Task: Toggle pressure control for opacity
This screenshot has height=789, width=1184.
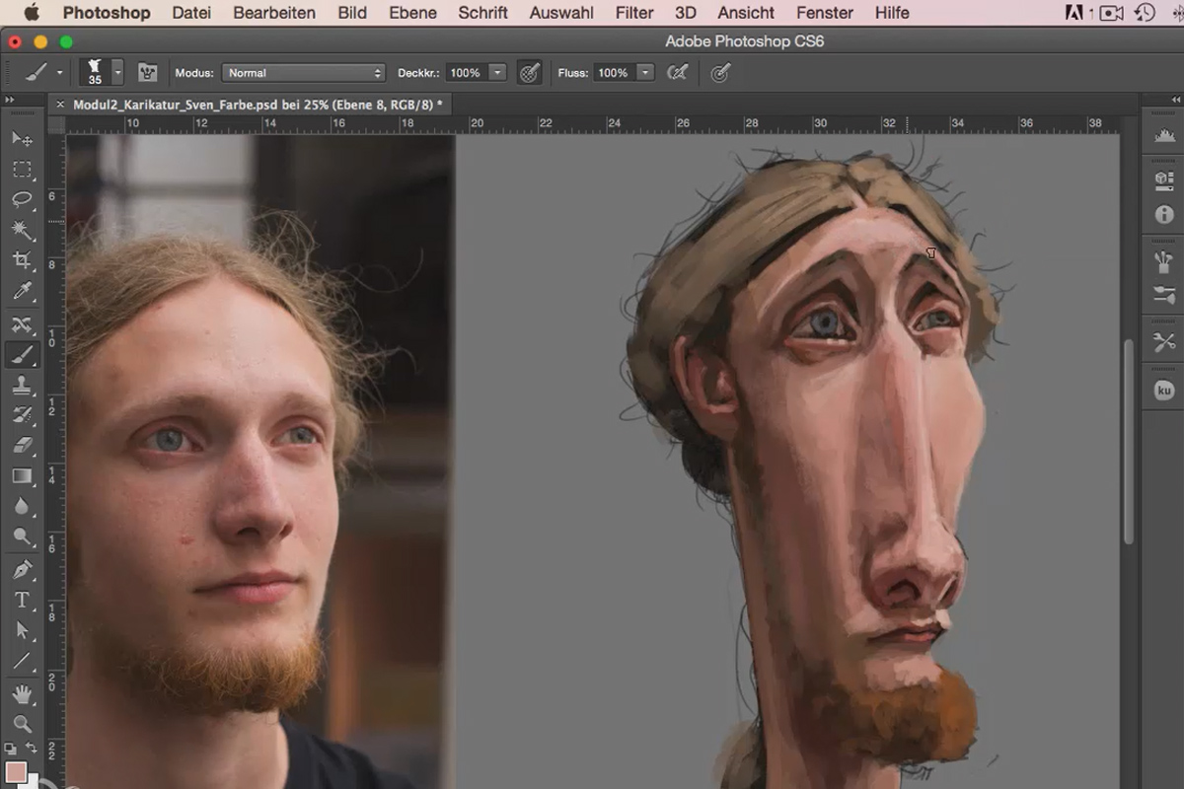Action: tap(530, 73)
